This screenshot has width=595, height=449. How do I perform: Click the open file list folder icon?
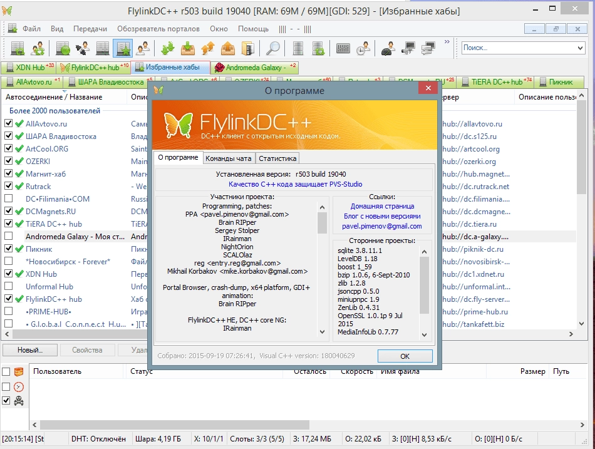[247, 49]
